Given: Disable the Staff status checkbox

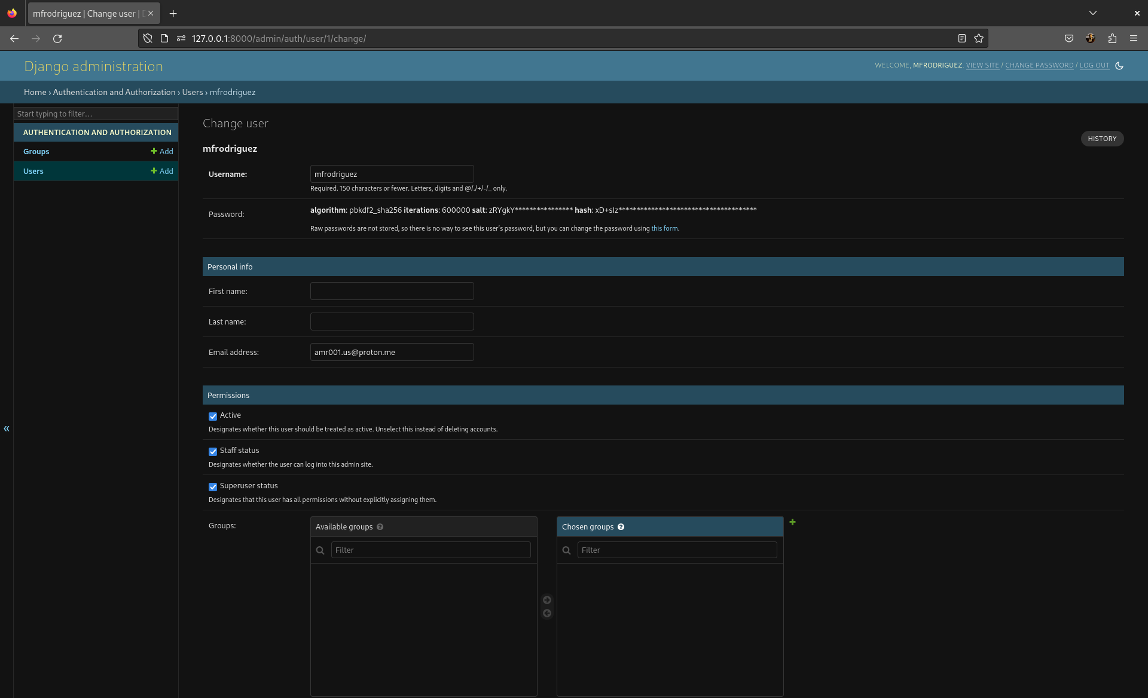Looking at the screenshot, I should pos(212,451).
